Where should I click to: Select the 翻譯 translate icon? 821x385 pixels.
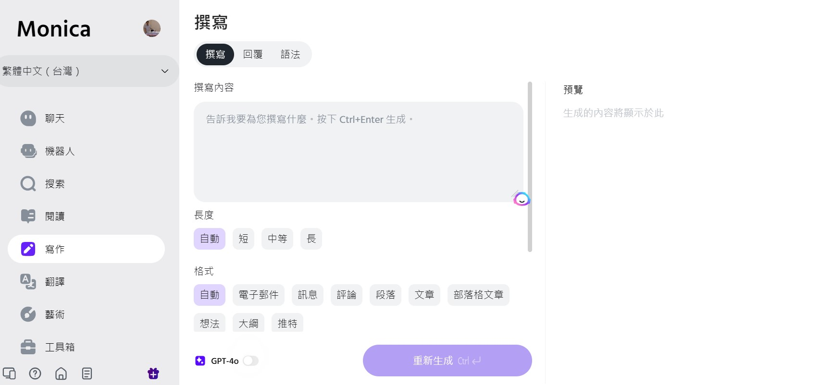point(28,282)
